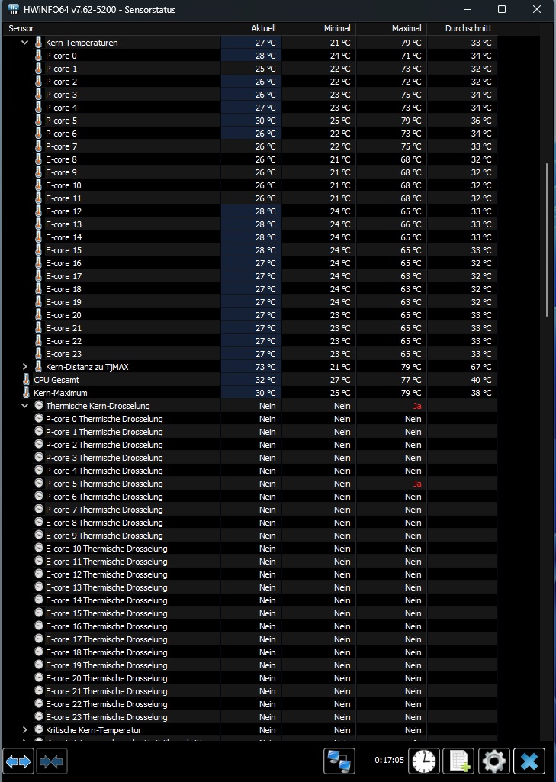This screenshot has height=782, width=556.
Task: Click thermometer icon of E-core 8 row
Action: click(x=38, y=159)
